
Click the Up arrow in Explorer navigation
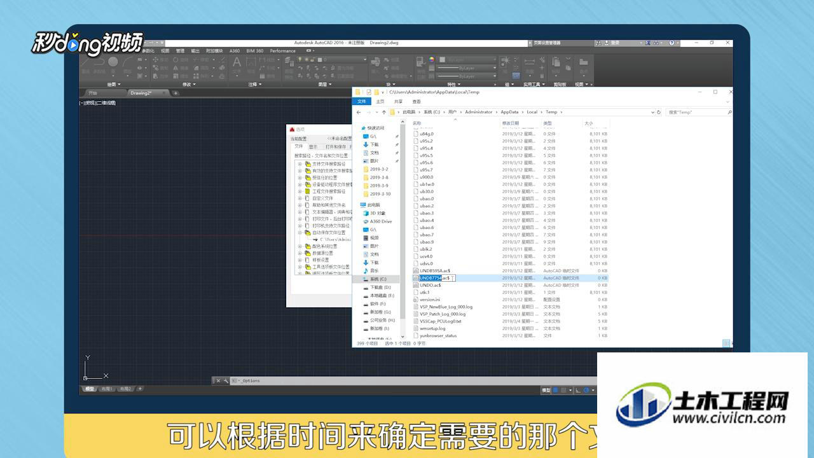(383, 112)
